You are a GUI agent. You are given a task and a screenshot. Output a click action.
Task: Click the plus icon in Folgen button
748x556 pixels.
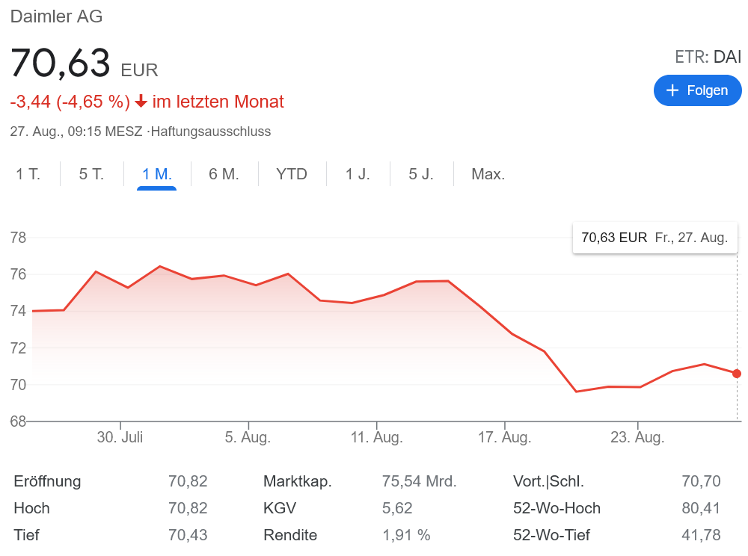tap(672, 90)
